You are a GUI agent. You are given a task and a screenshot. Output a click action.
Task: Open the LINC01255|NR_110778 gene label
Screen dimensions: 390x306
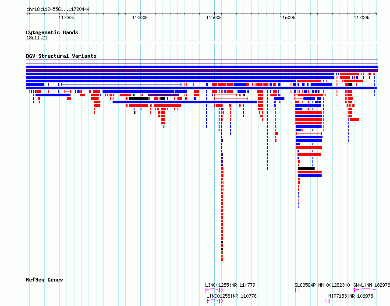[x=231, y=296]
